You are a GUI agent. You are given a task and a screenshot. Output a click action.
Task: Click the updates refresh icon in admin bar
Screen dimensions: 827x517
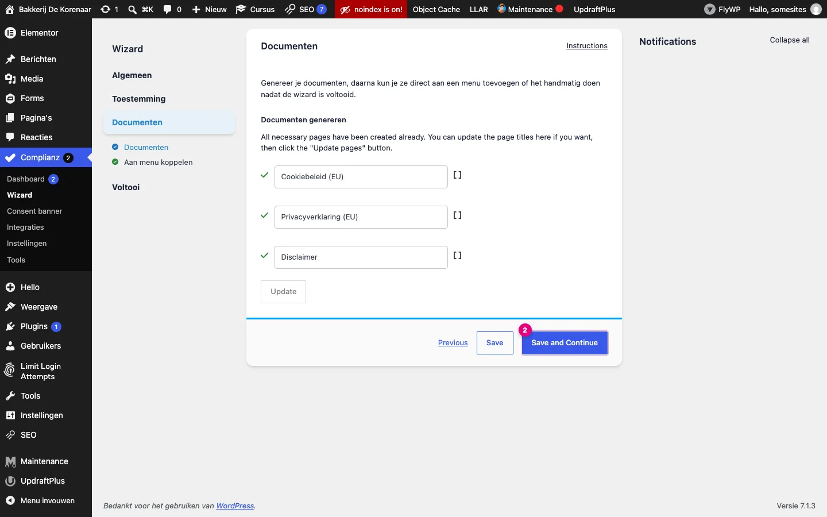point(106,9)
